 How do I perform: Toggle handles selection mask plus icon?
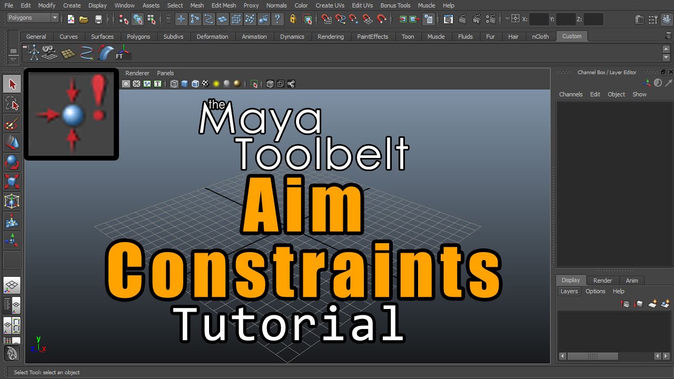[x=181, y=19]
